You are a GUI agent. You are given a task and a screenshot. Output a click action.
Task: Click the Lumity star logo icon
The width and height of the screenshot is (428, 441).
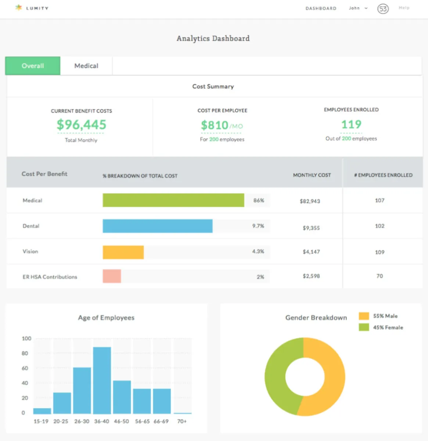pyautogui.click(x=18, y=7)
